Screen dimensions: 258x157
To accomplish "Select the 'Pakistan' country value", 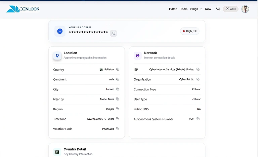I will [109, 69].
